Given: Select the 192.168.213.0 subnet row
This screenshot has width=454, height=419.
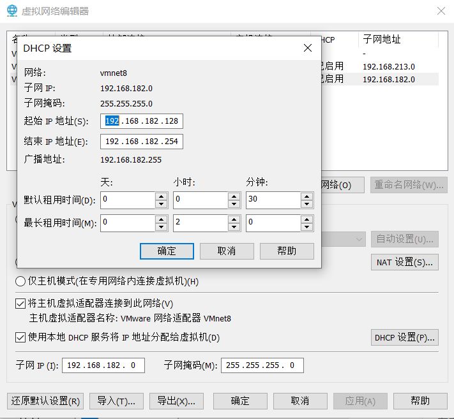Looking at the screenshot, I should [x=380, y=66].
